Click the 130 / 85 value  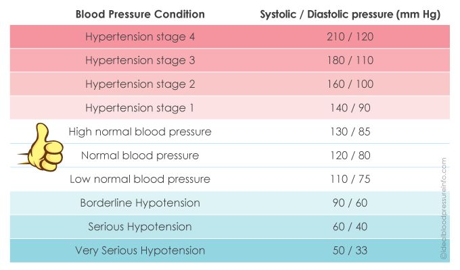(351, 132)
